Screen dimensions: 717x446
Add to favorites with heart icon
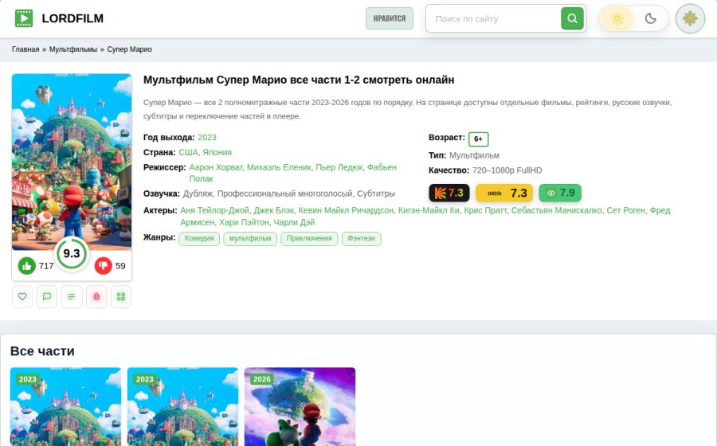[x=22, y=296]
